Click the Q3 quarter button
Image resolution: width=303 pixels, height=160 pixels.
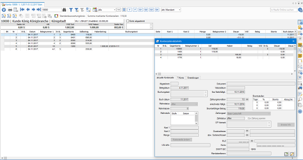tap(151, 9)
